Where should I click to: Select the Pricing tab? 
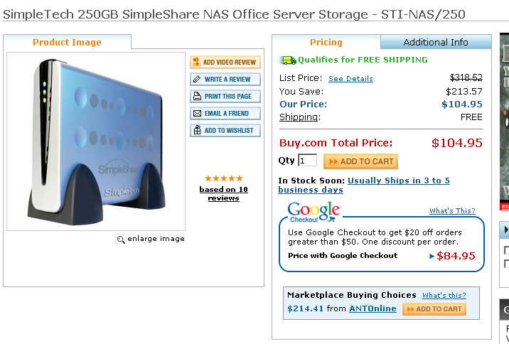(x=326, y=42)
